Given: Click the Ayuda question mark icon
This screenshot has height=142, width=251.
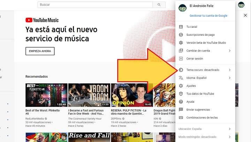Looking at the screenshot, I should [x=181, y=102].
